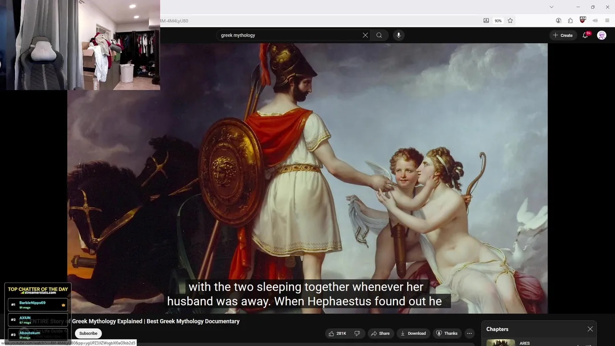Click the video player painting area

coord(307,178)
